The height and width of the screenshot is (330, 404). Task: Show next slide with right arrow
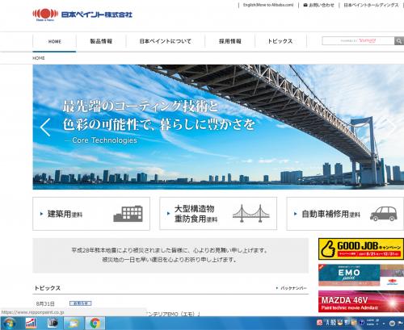(x=390, y=127)
